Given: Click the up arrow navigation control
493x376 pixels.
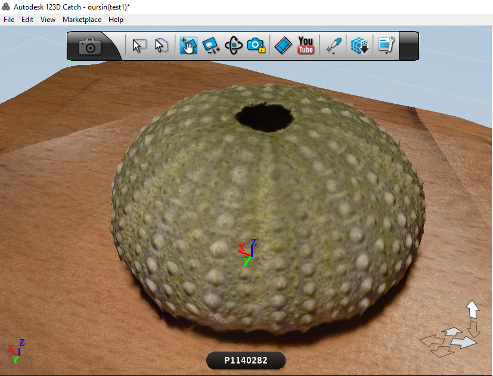Looking at the screenshot, I should pyautogui.click(x=472, y=309).
